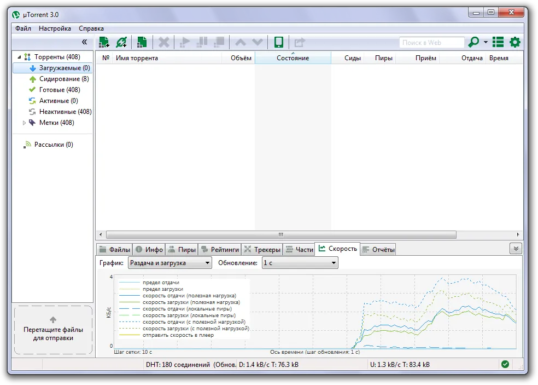Screen dimensions: 538x385
Task: Open the График dropdown
Action: (169, 263)
